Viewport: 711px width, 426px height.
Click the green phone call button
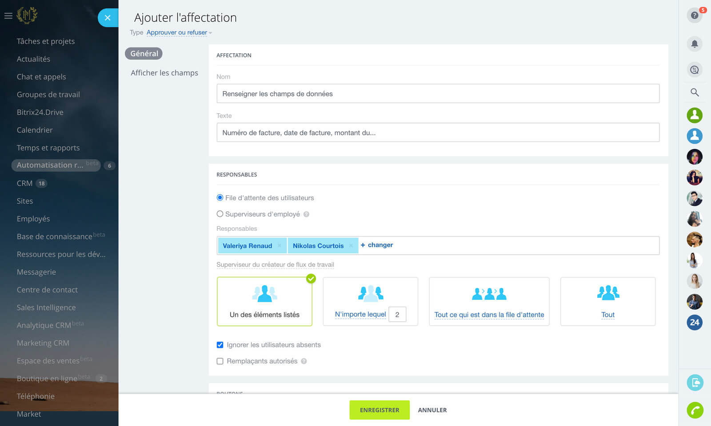pyautogui.click(x=695, y=410)
